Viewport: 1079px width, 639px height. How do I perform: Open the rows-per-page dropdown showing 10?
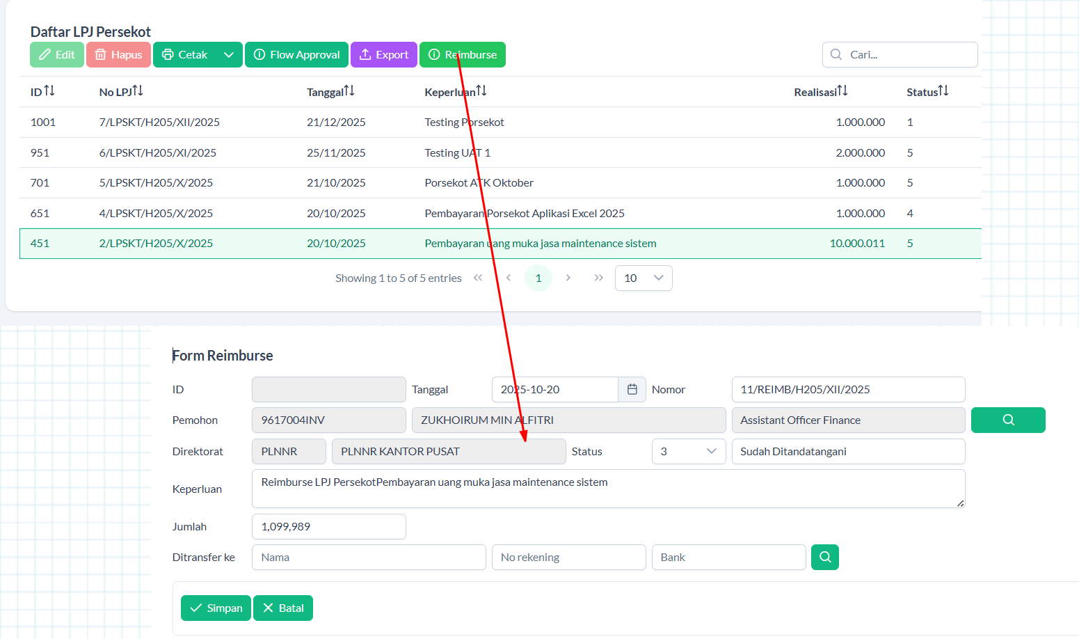pos(644,278)
